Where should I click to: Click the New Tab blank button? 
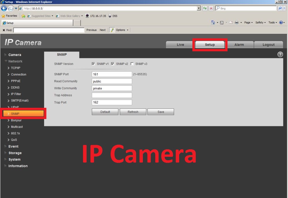click(x=77, y=23)
